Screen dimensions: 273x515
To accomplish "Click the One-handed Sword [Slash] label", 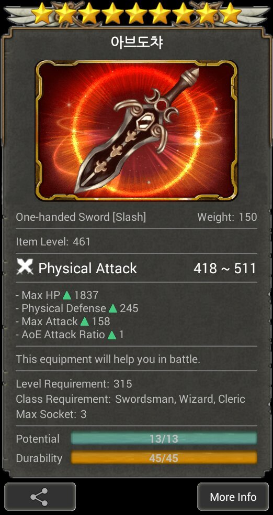I will [x=81, y=217].
